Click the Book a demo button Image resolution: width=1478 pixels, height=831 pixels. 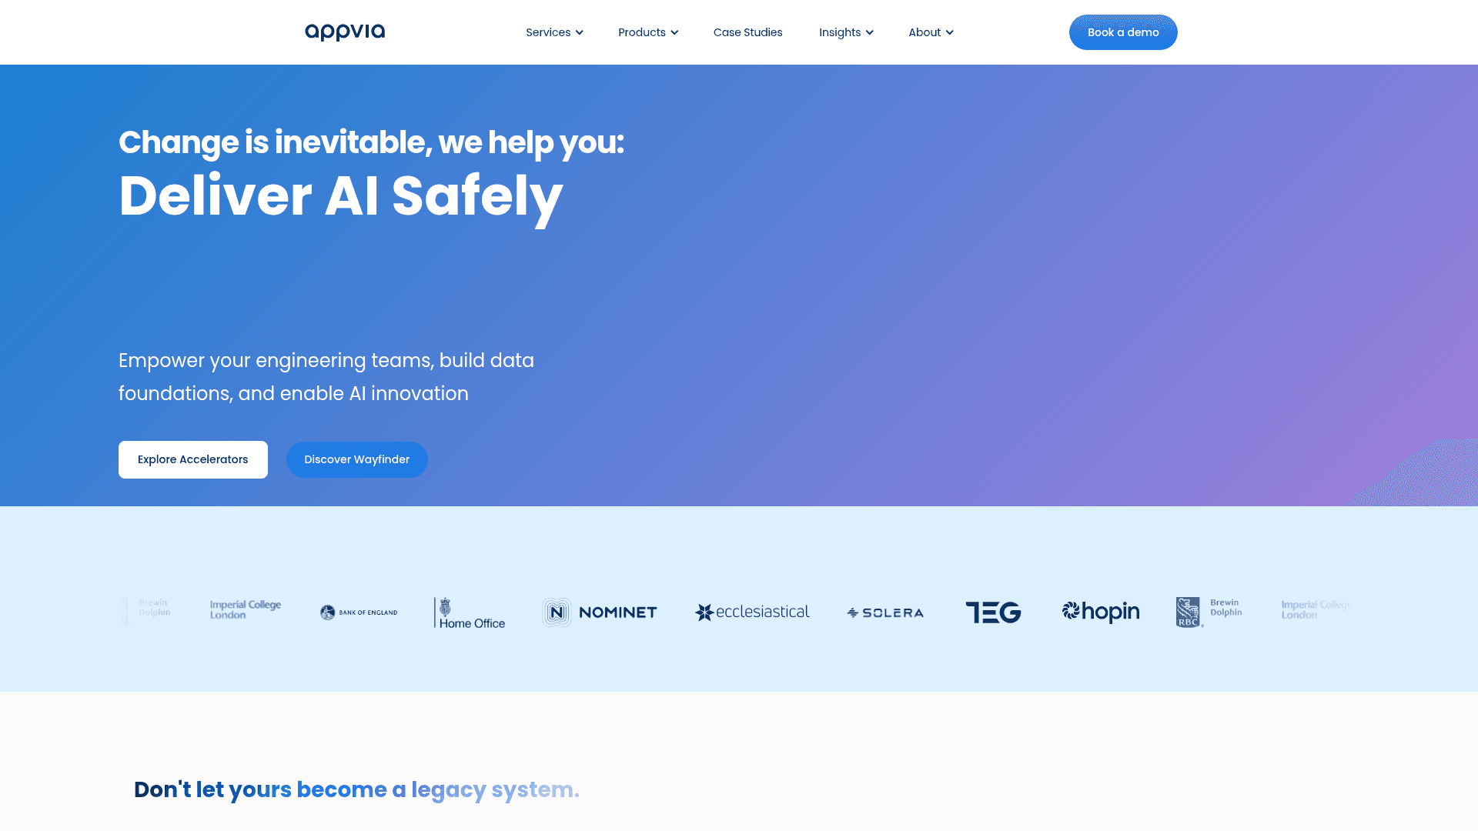[1122, 32]
